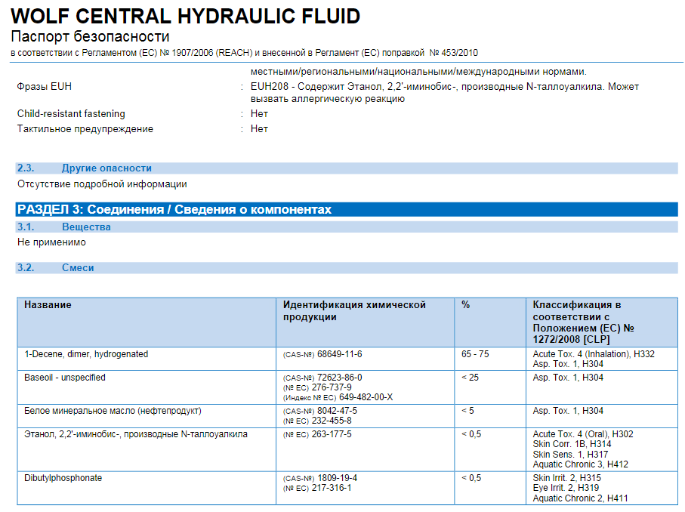Click the EUH208 phrase text
This screenshot has height=512, width=685.
[x=445, y=93]
